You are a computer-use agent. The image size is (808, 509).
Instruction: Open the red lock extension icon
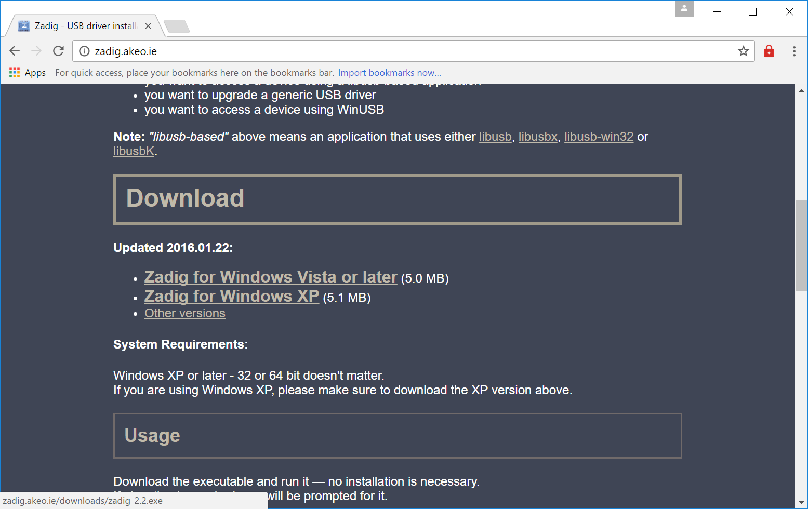pyautogui.click(x=769, y=51)
